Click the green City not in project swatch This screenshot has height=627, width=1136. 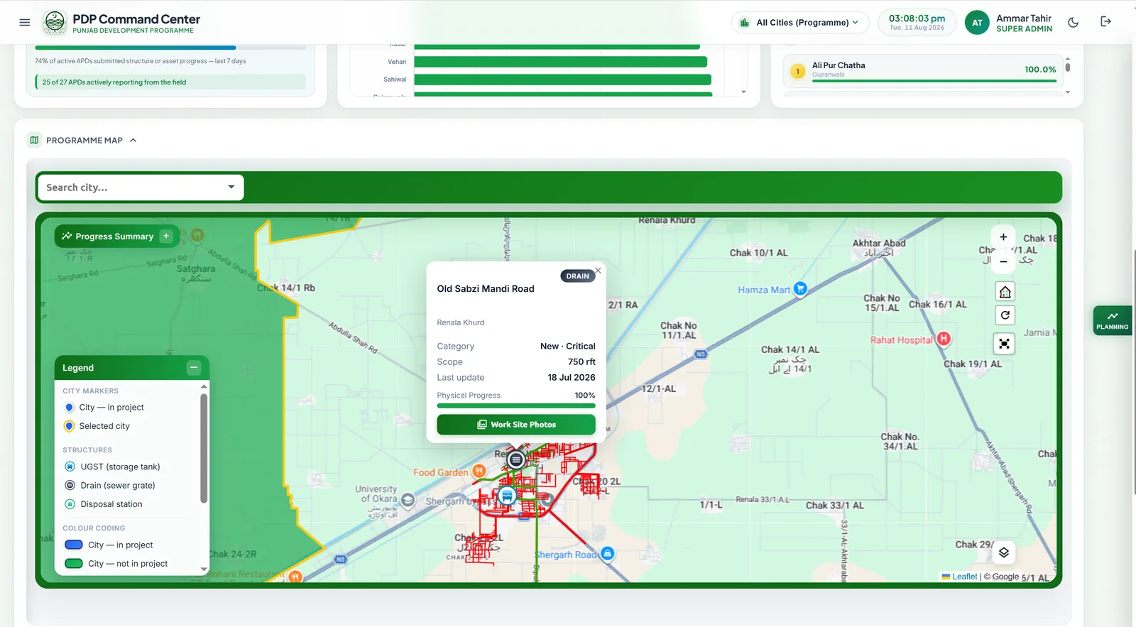[74, 564]
